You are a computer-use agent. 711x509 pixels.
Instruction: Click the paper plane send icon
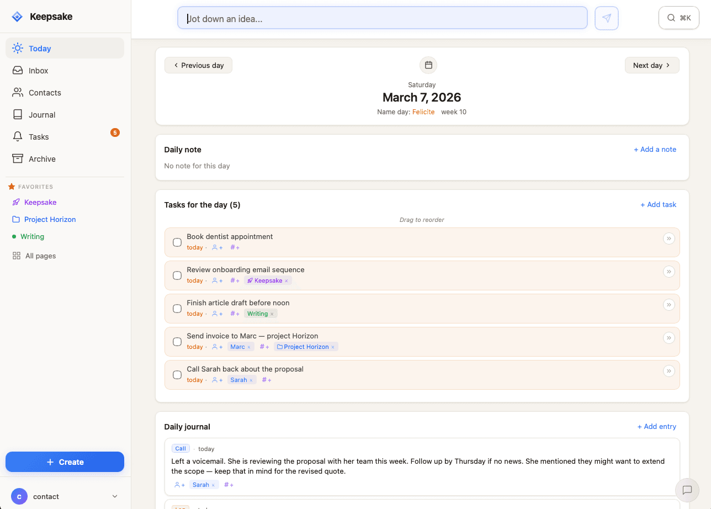point(606,17)
